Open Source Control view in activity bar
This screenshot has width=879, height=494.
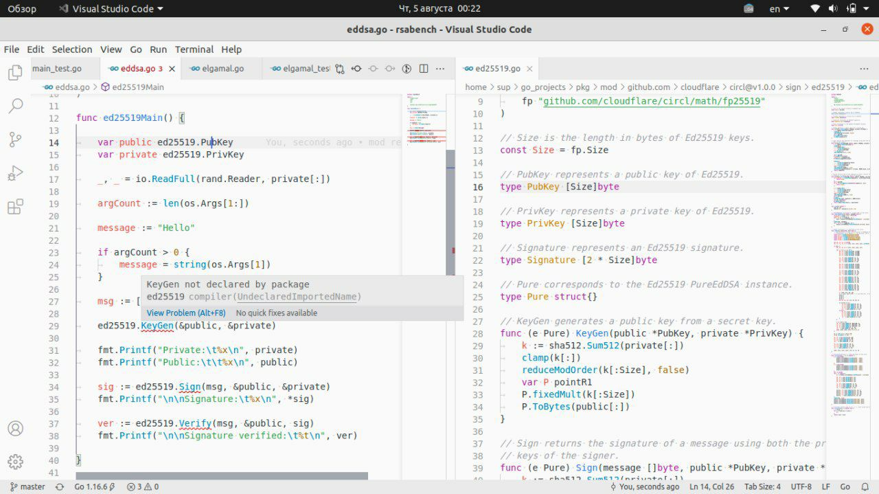(15, 139)
